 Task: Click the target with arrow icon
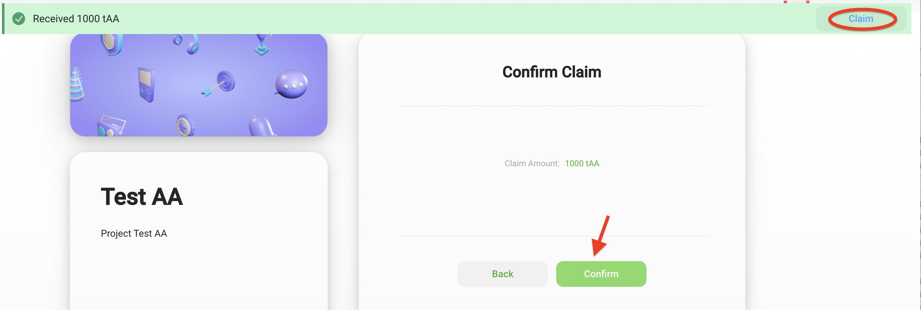coord(221,83)
